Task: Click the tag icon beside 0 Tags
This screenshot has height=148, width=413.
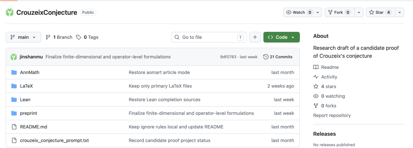Action: coord(78,37)
